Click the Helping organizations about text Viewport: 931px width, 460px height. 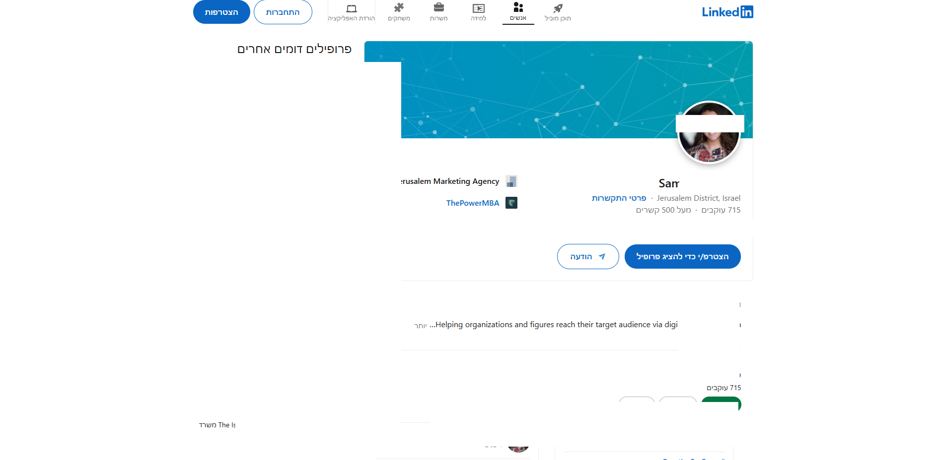pyautogui.click(x=554, y=325)
